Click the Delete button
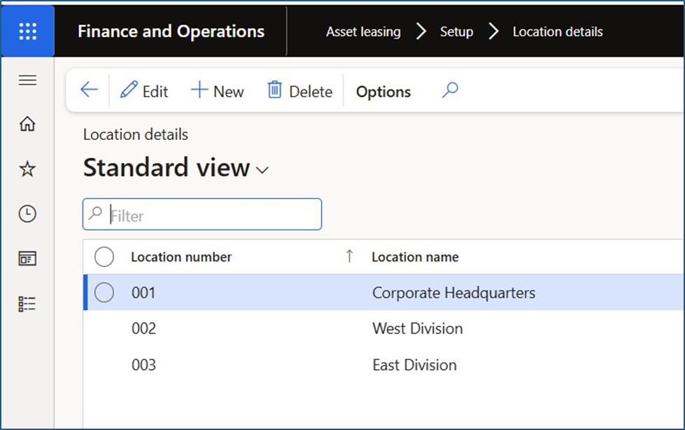 click(300, 92)
